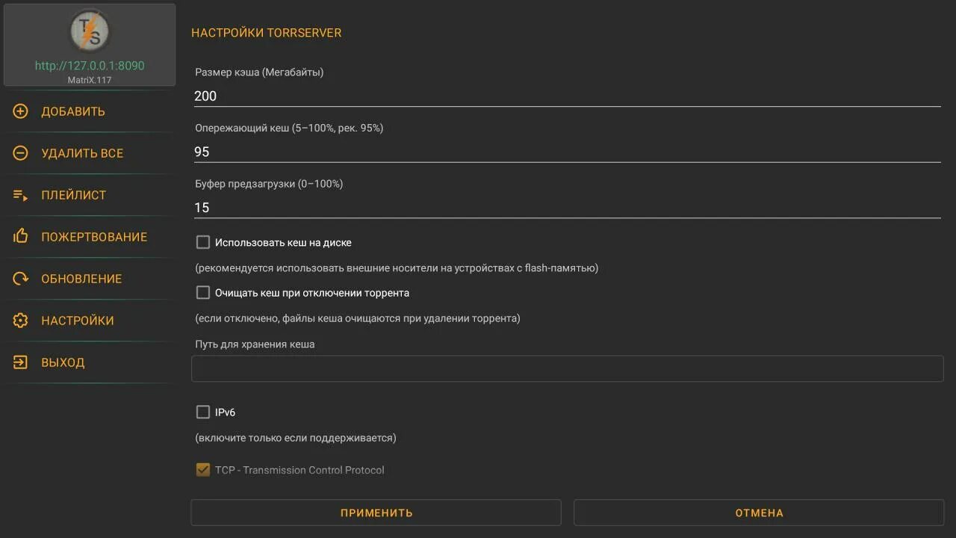Open the http://127.0.0.1:8090 server link
Viewport: 956px width, 538px height.
point(90,66)
